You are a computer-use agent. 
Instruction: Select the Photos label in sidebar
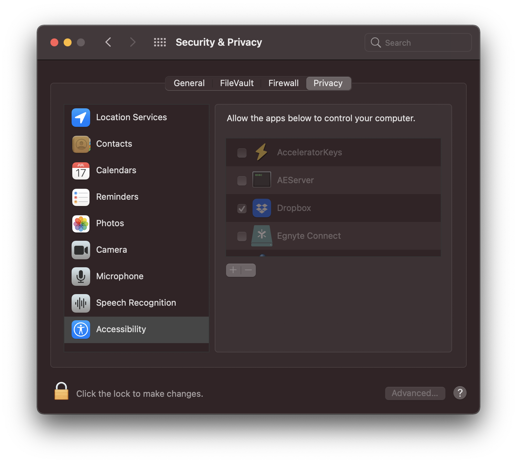(x=110, y=223)
